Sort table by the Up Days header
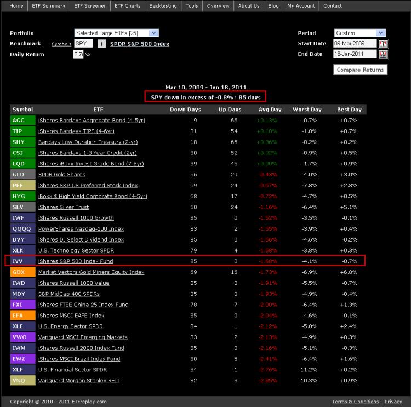This screenshot has height=407, width=411. pyautogui.click(x=230, y=110)
